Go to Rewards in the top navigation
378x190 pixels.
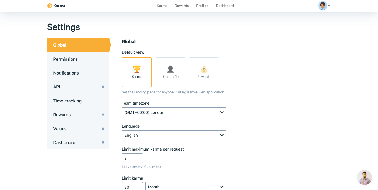coord(182,6)
